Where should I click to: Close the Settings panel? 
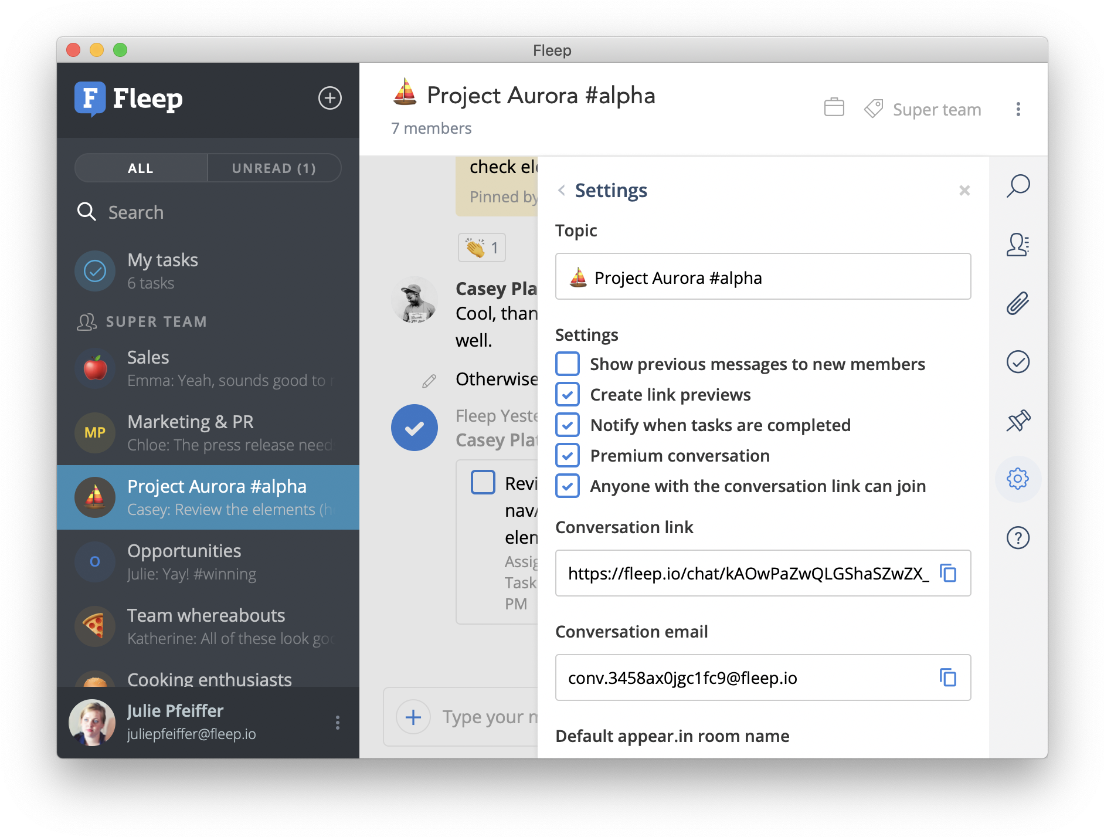tap(964, 191)
